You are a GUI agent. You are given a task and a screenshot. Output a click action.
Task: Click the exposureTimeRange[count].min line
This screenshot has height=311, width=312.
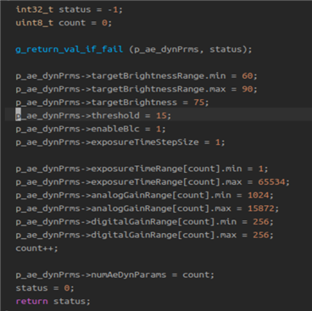point(142,169)
